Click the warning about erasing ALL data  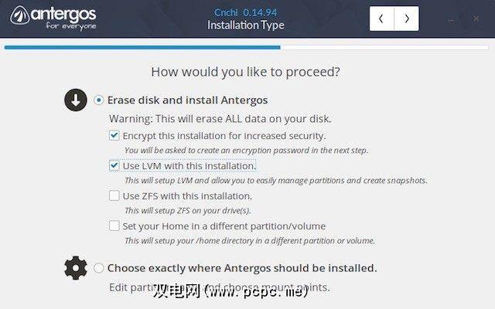(220, 119)
